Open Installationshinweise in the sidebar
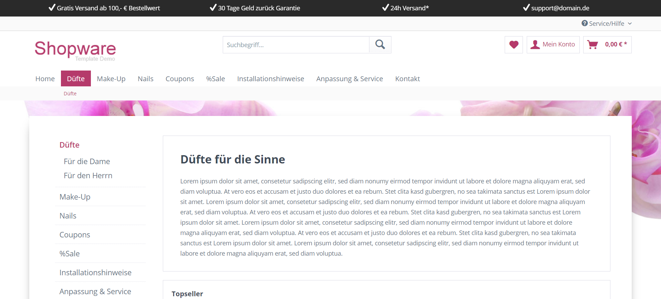Screen dimensions: 661x299 click(x=100, y=273)
